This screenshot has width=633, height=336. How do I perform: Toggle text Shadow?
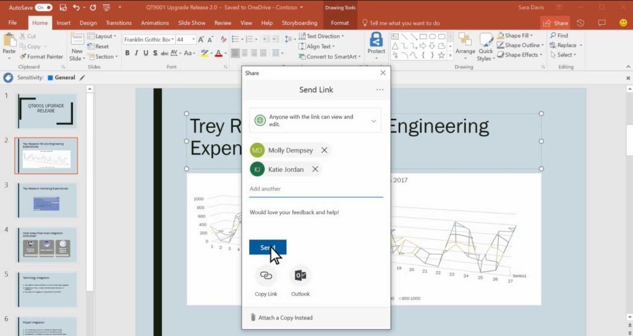tap(155, 53)
